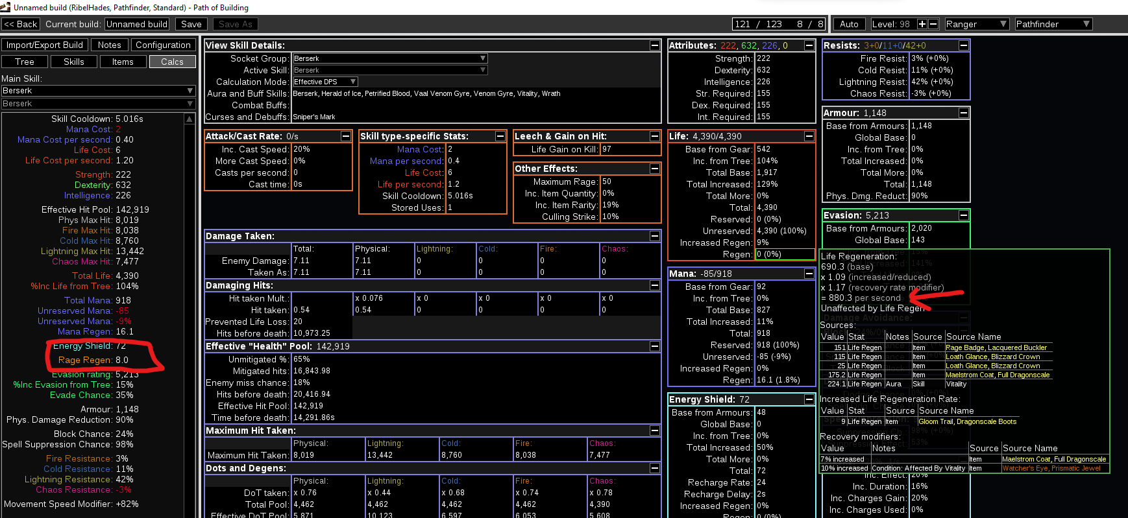Click the Mana Unreserved -85 value
This screenshot has width=1128, height=518.
[x=774, y=357]
